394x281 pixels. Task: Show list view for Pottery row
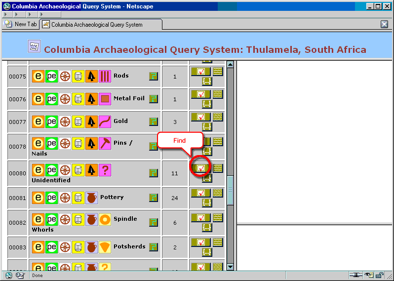pyautogui.click(x=218, y=193)
